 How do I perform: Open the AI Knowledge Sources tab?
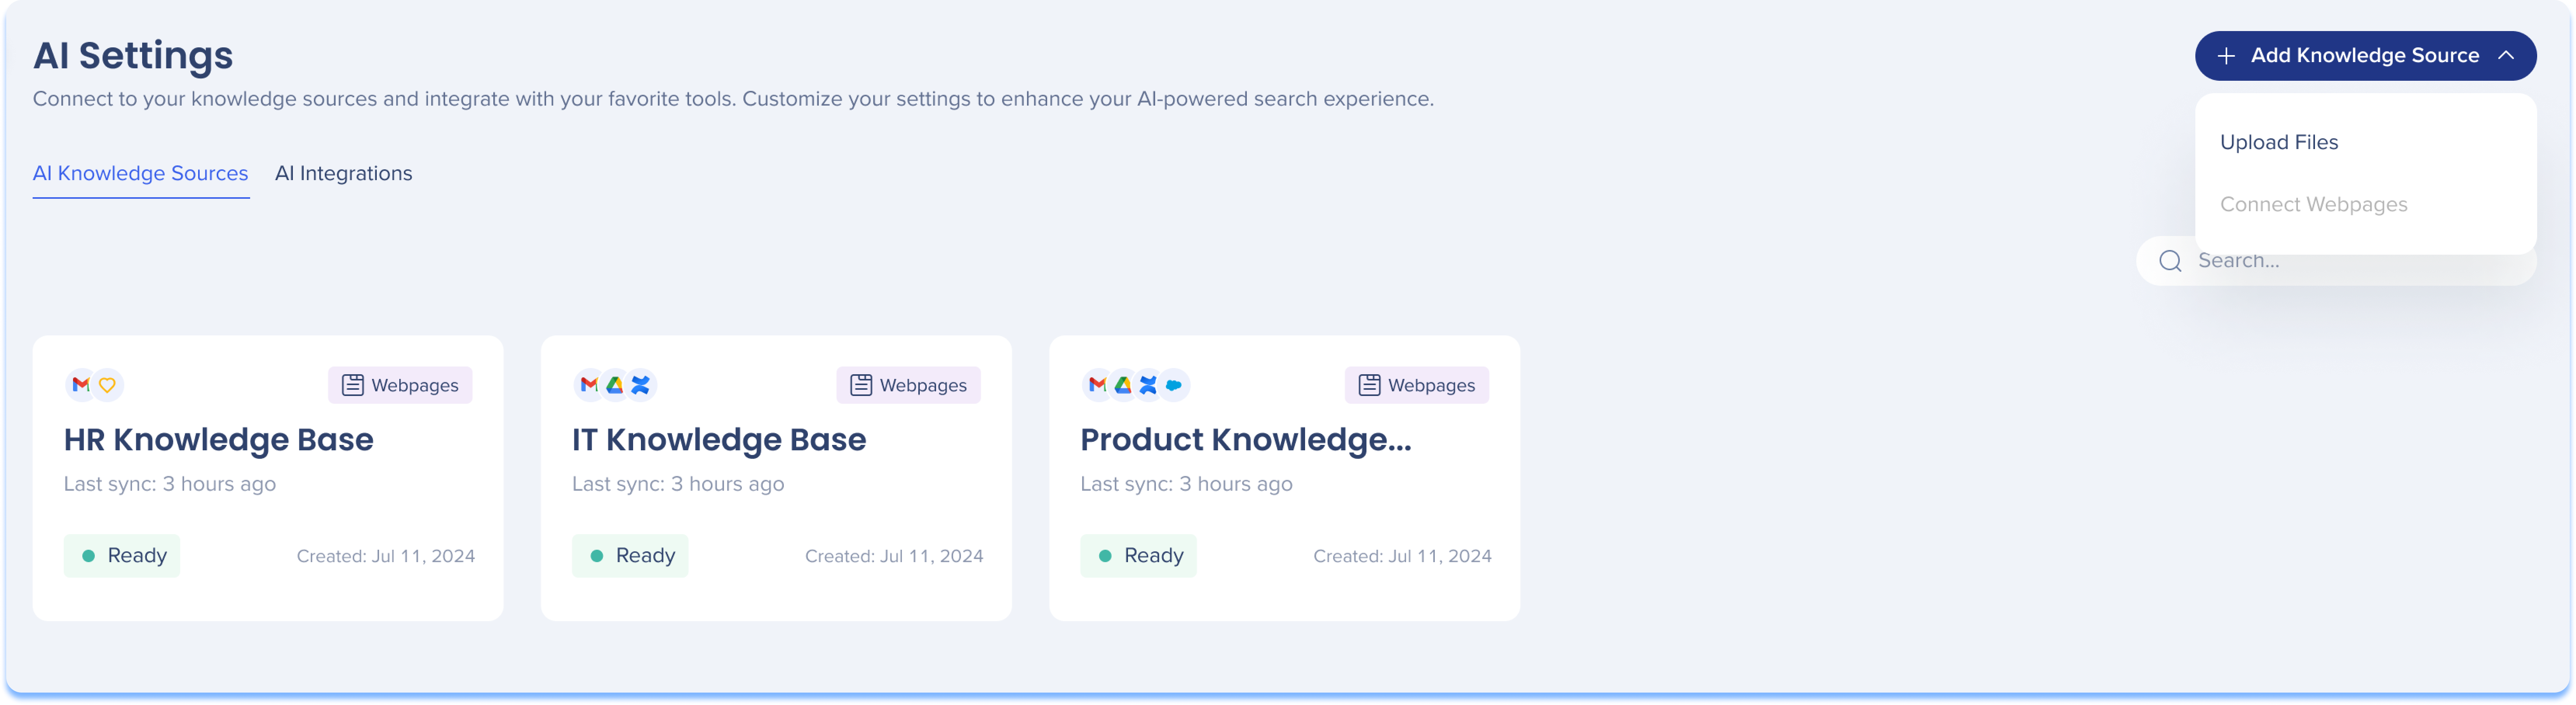[140, 173]
